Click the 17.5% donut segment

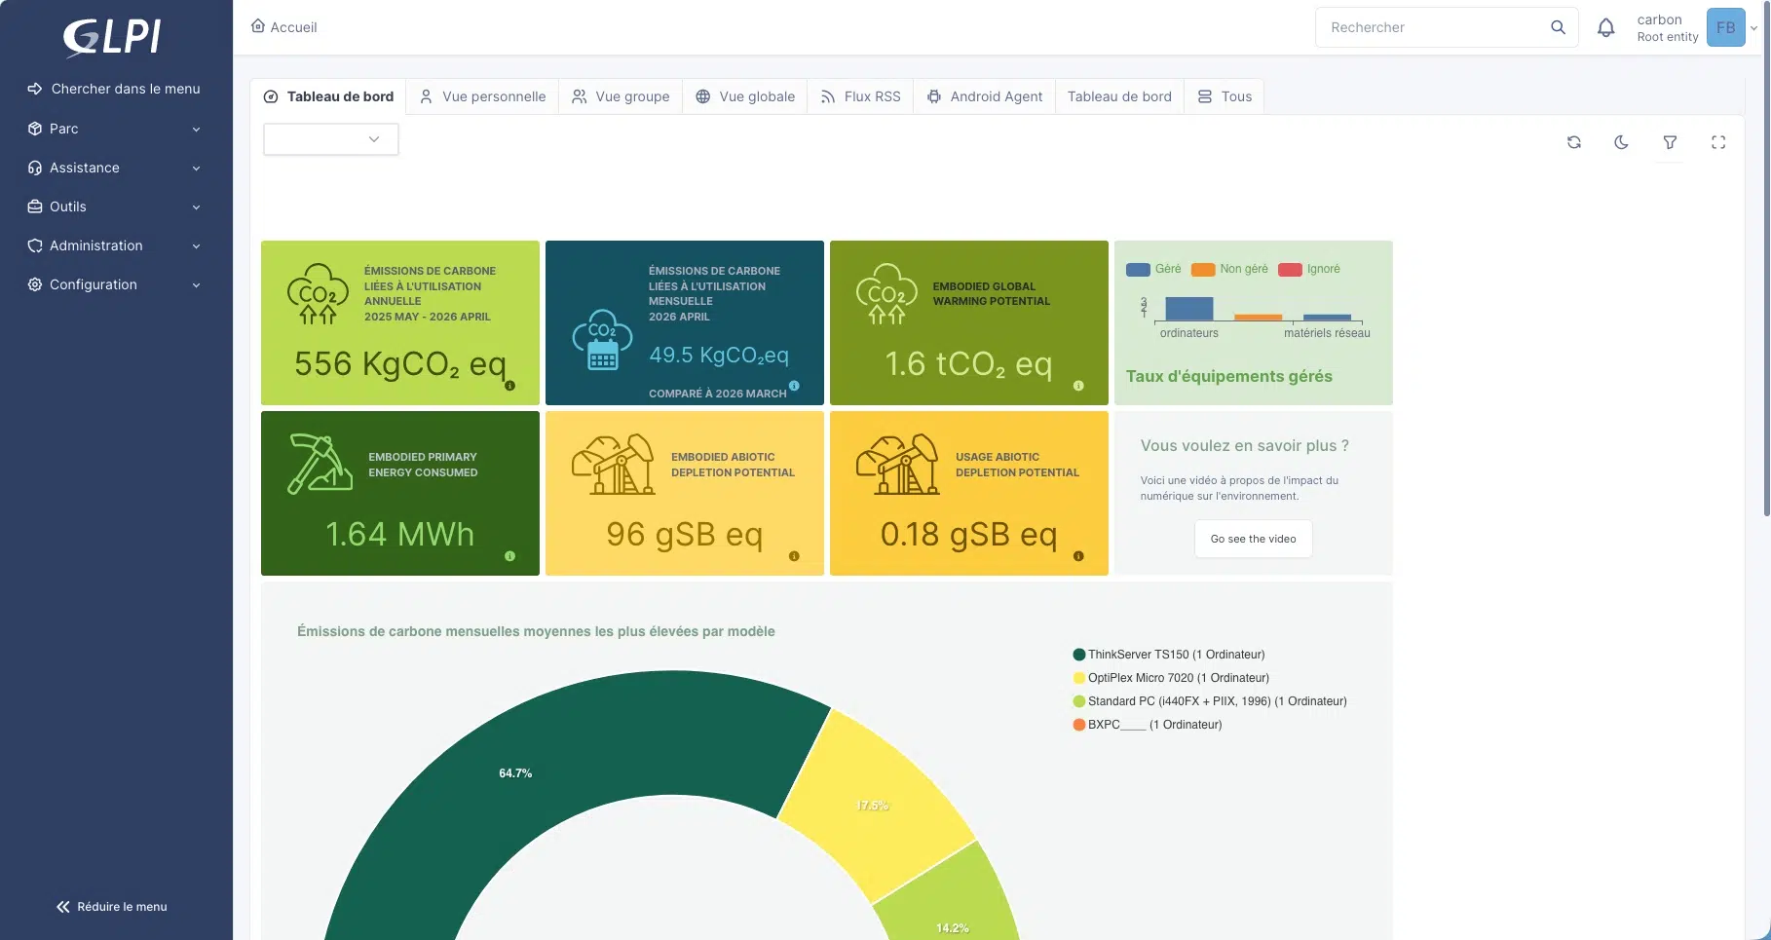point(872,806)
